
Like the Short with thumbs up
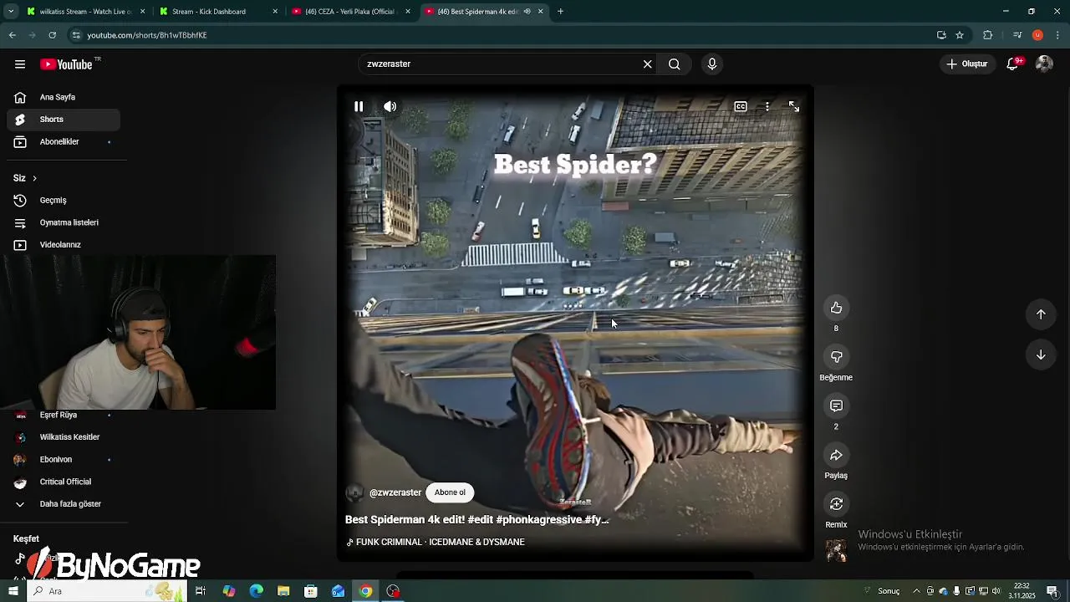tap(836, 309)
